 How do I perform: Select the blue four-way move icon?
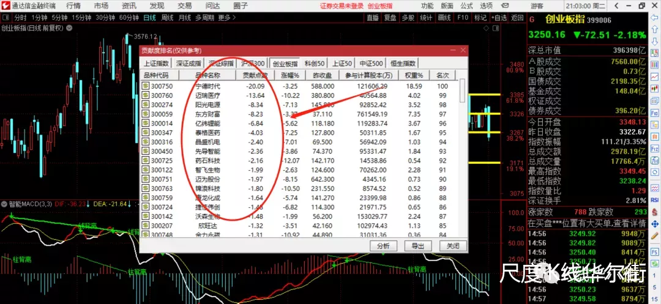[x=655, y=224]
